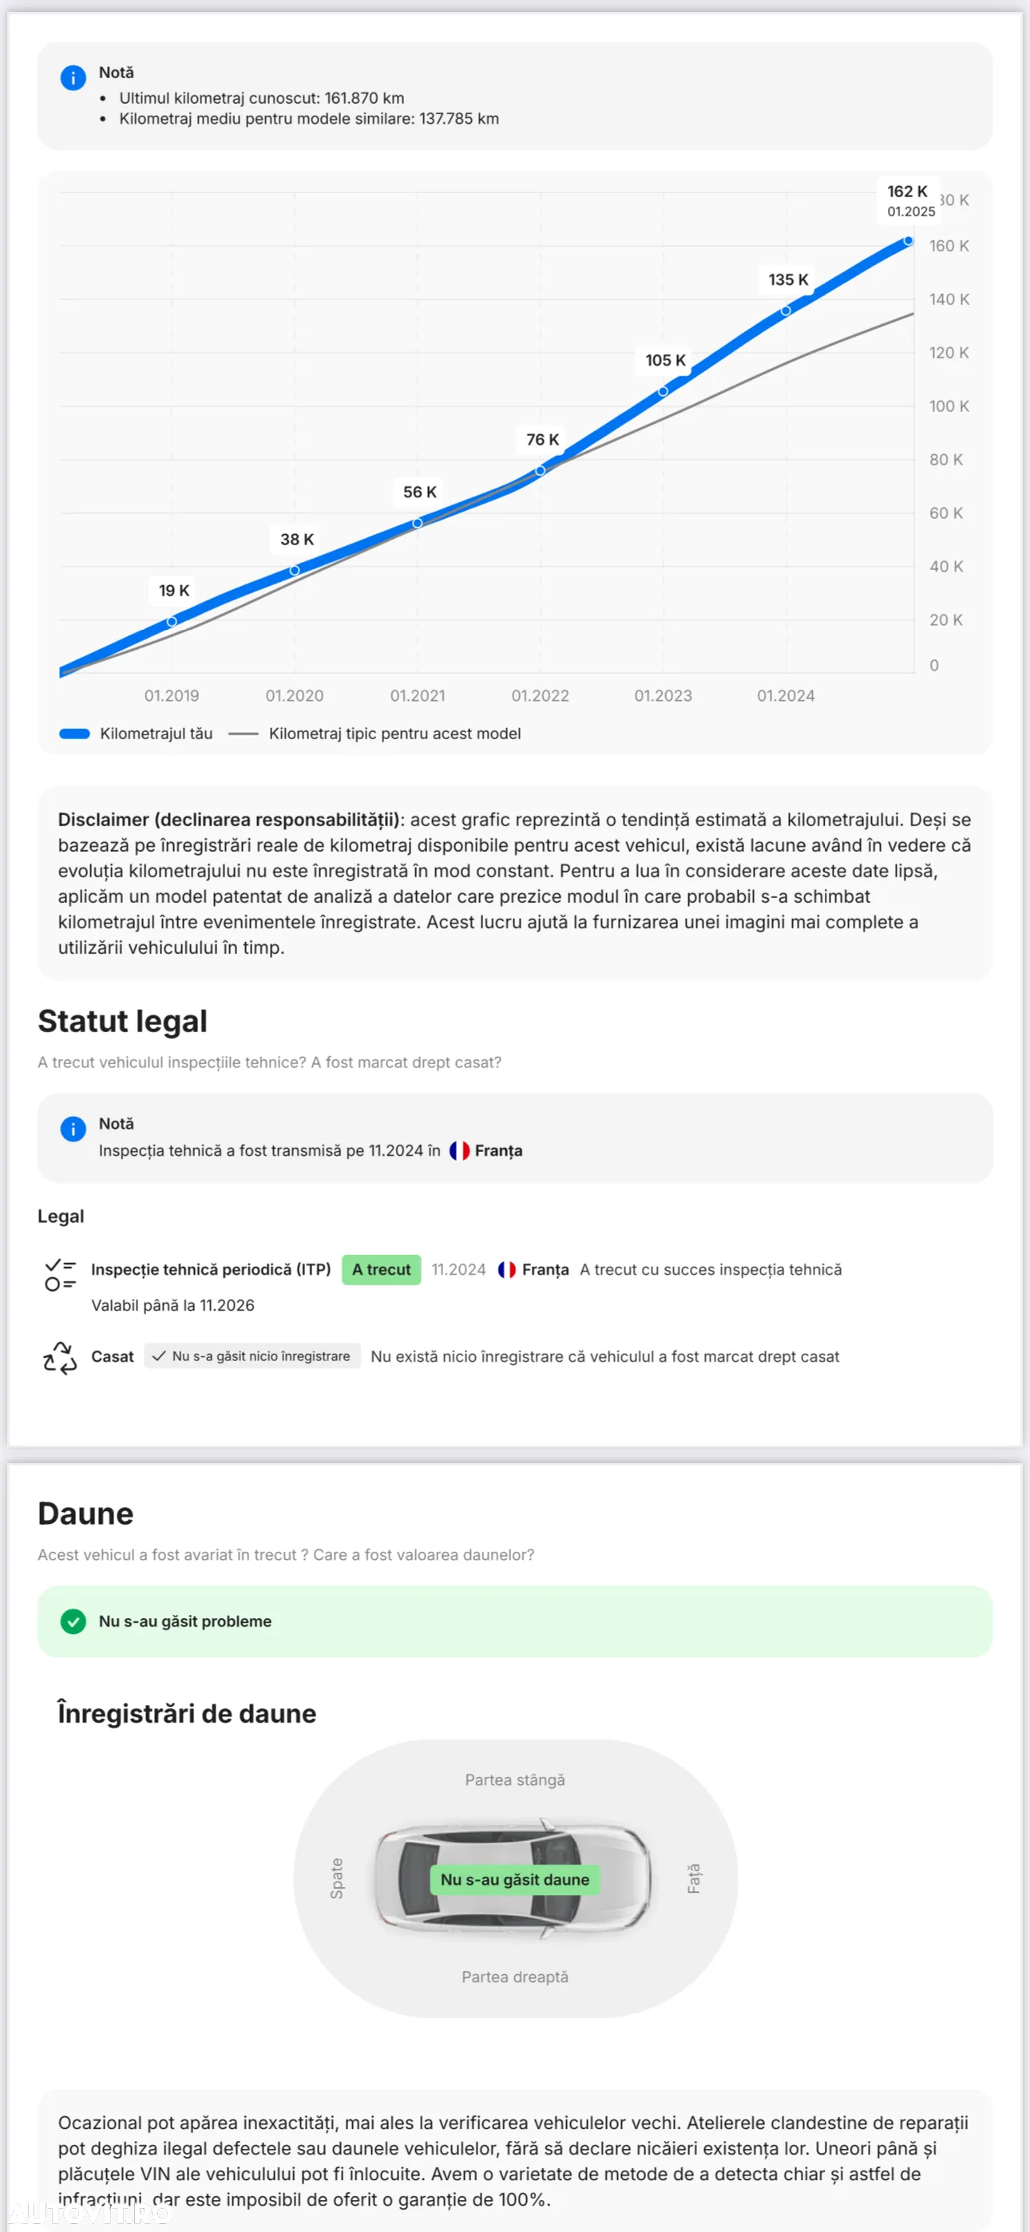Click the blue Kilometrajul tău legend swatch
The width and height of the screenshot is (1030, 2232).
74,734
